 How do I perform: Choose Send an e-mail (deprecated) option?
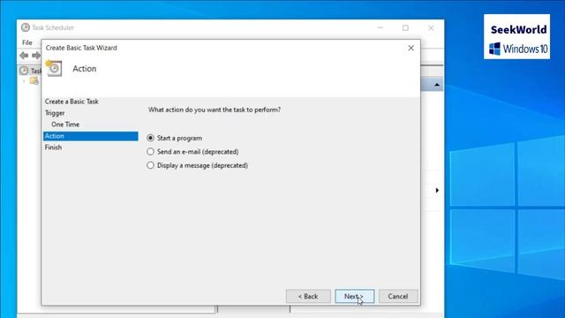tap(150, 152)
